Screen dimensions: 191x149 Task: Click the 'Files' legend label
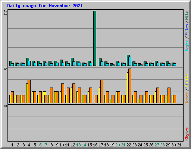[187, 30]
